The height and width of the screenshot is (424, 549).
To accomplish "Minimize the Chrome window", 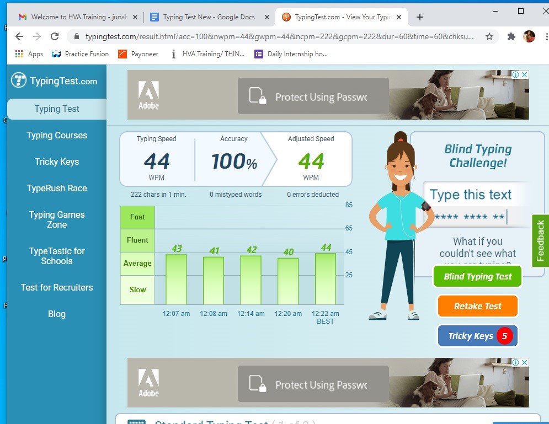I will point(495,11).
